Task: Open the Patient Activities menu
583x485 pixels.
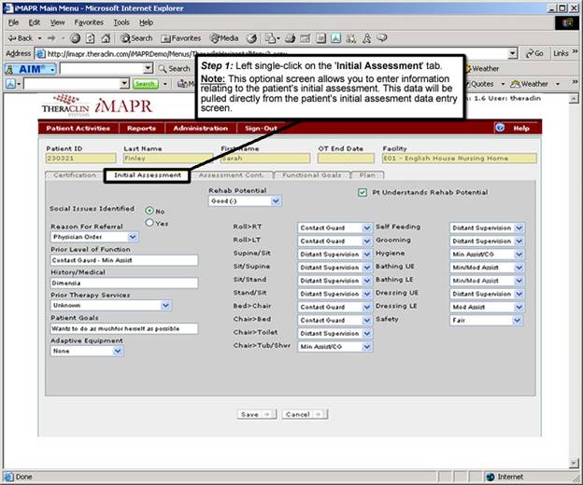Action: click(x=78, y=128)
